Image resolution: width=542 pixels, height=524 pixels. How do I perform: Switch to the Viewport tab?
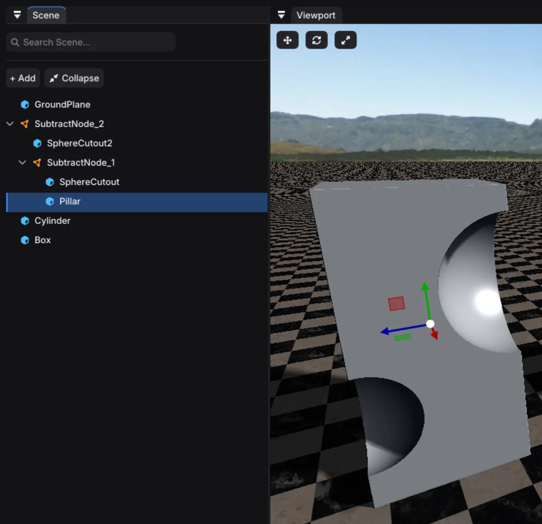pyautogui.click(x=316, y=15)
